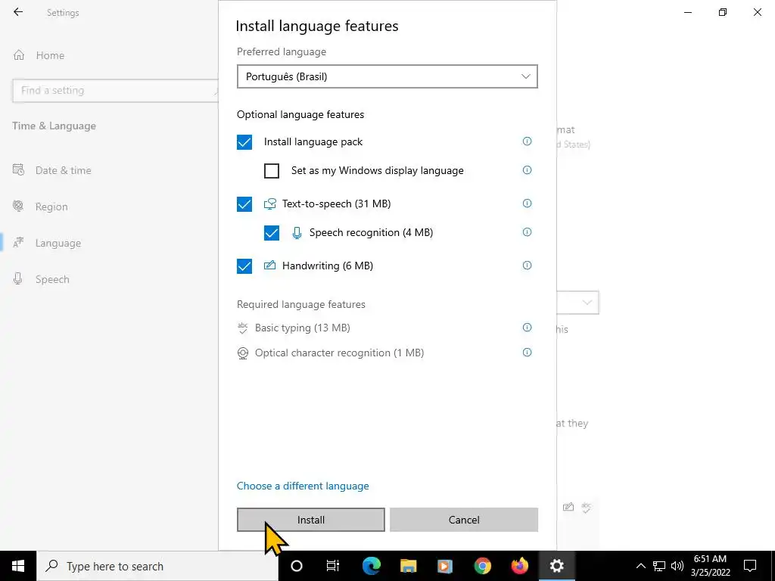Show hidden system tray icons

pos(640,566)
